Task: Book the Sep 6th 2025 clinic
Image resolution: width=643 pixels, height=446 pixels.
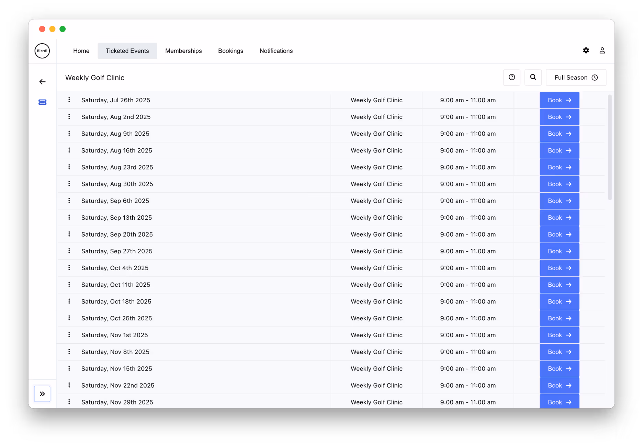Action: click(x=559, y=201)
